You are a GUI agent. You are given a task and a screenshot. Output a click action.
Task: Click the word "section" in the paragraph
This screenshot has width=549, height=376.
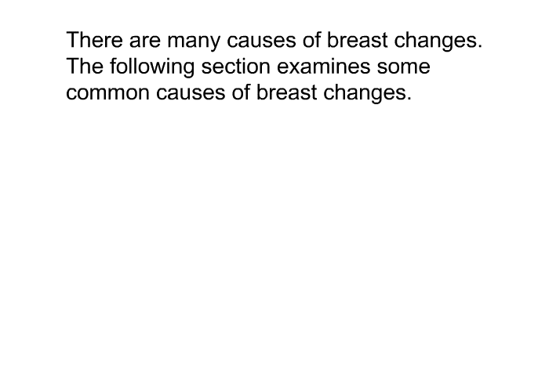coord(235,67)
